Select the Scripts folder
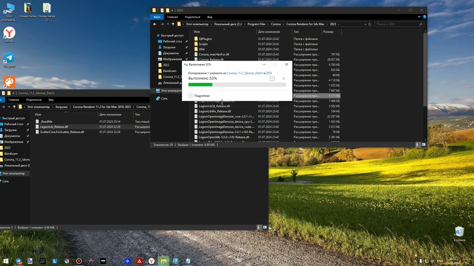The width and height of the screenshot is (474, 266). coord(203,44)
